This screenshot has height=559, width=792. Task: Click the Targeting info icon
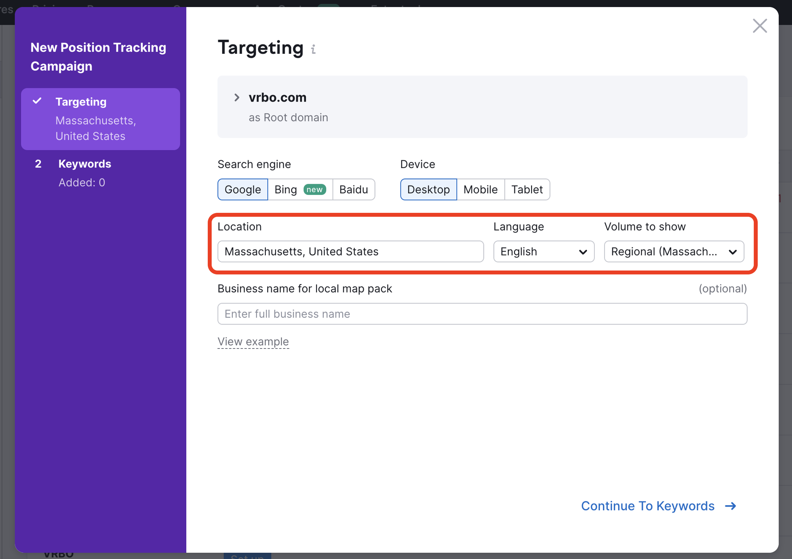(313, 49)
